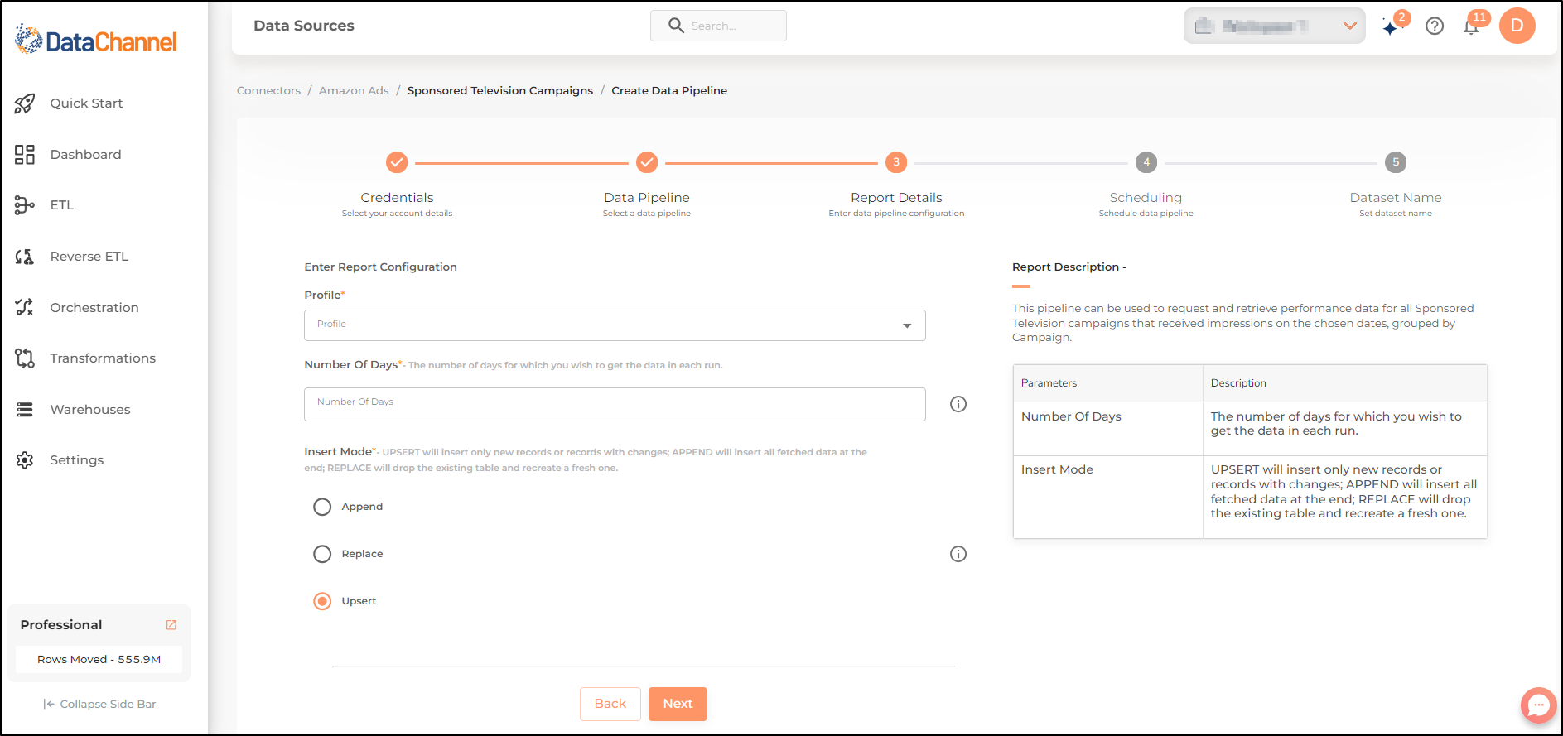Expand the workspace selector dropdown

(1274, 26)
